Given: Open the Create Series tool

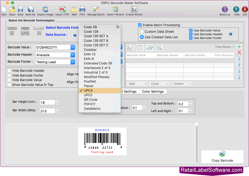Looking at the screenshot, I should click(x=134, y=10).
